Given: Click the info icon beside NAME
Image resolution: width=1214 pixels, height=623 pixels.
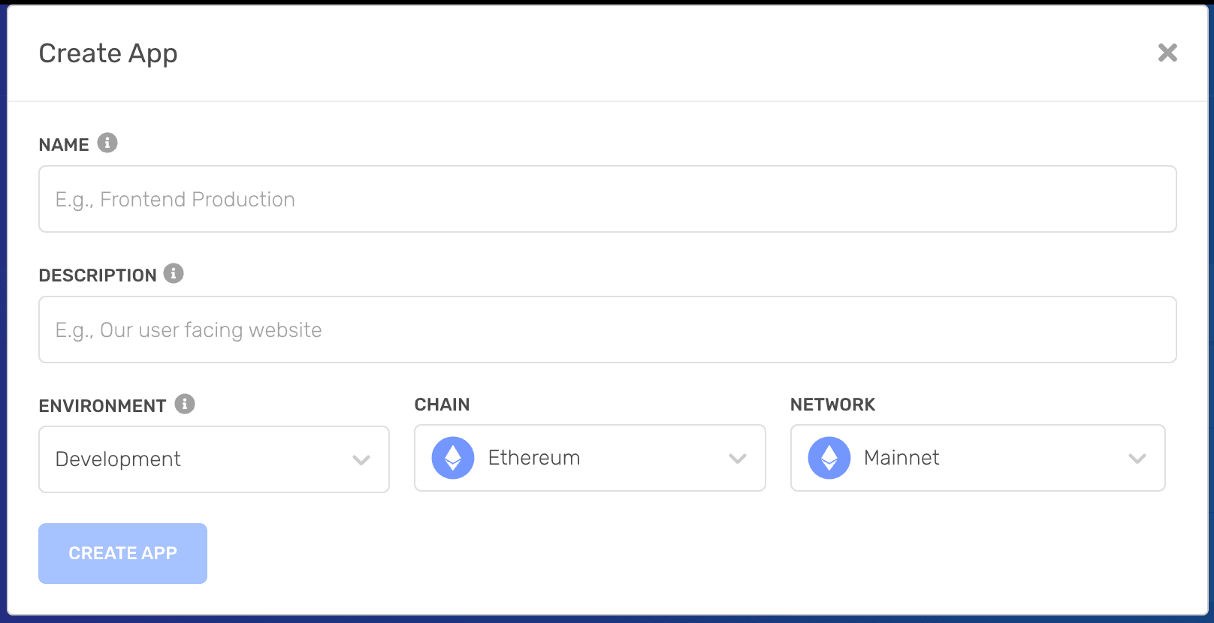Looking at the screenshot, I should pos(107,143).
